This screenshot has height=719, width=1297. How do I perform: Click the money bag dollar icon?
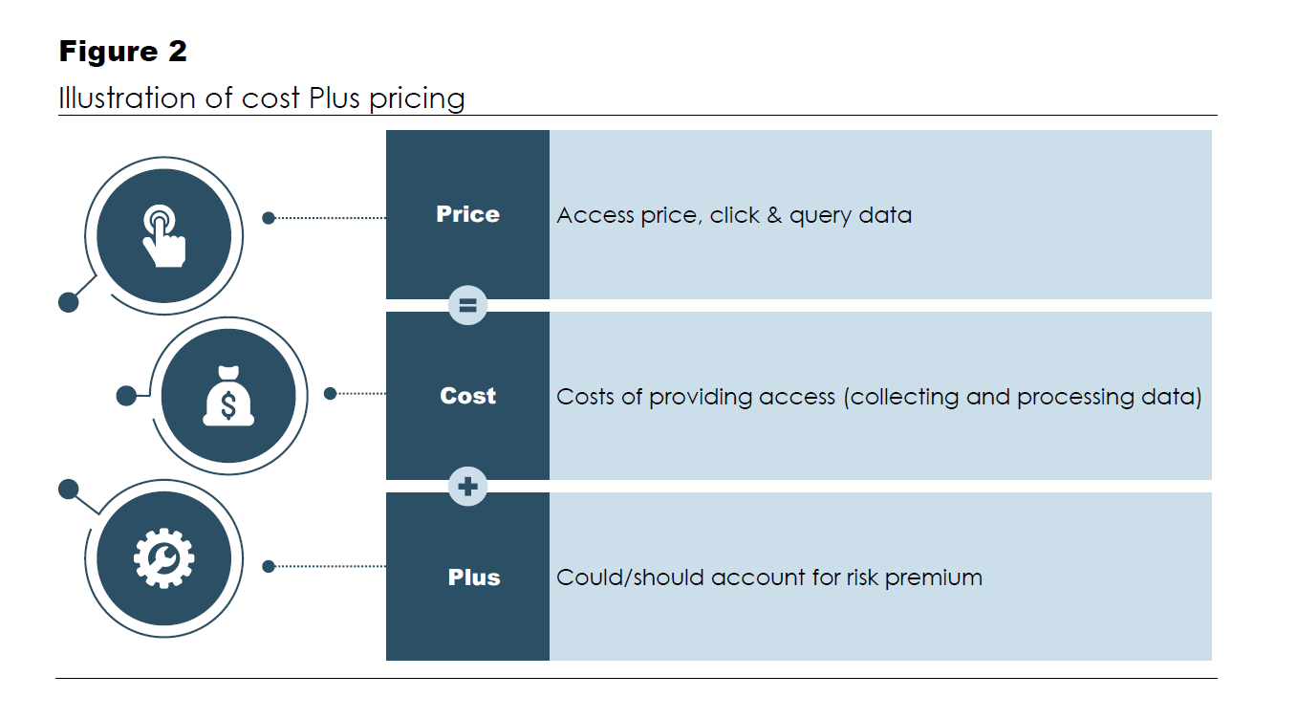click(x=228, y=395)
